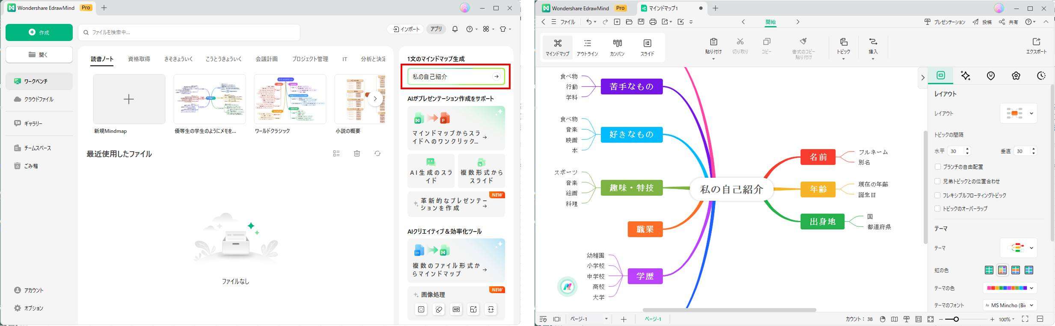This screenshot has height=326, width=1055.
Task: Open the レイアウト layout dropdown
Action: pos(1019,113)
